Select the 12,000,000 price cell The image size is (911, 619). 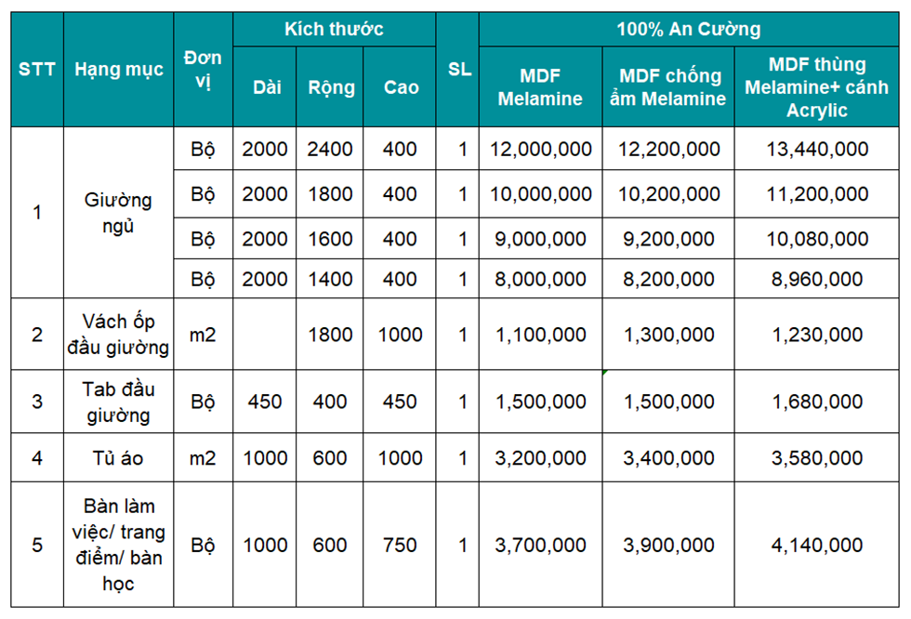tap(539, 149)
